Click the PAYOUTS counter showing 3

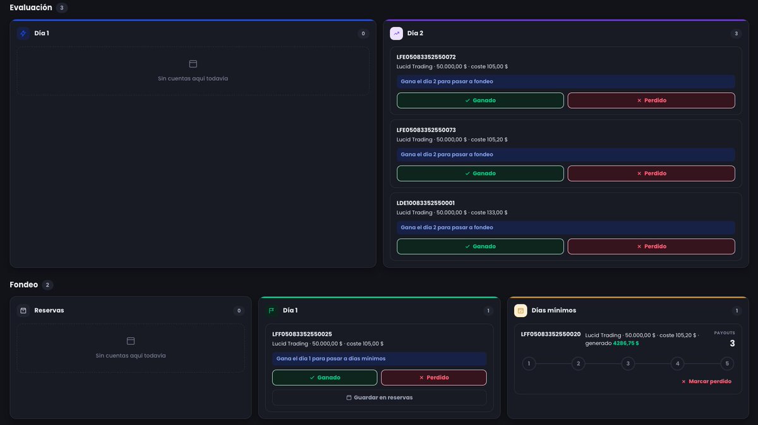click(732, 344)
